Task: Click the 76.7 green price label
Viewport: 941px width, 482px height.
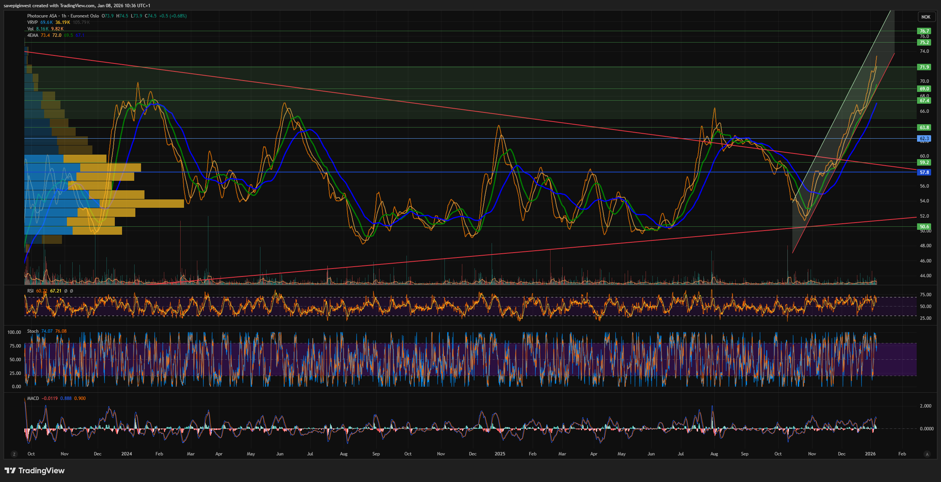Action: point(924,31)
